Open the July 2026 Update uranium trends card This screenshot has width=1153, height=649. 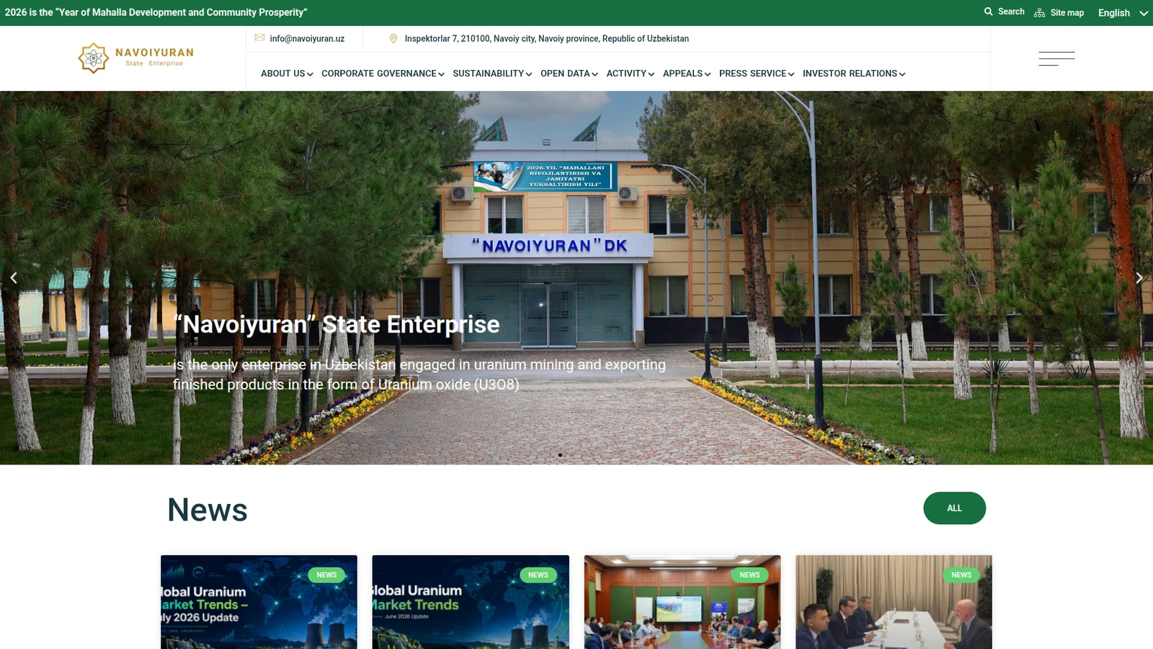pyautogui.click(x=259, y=602)
